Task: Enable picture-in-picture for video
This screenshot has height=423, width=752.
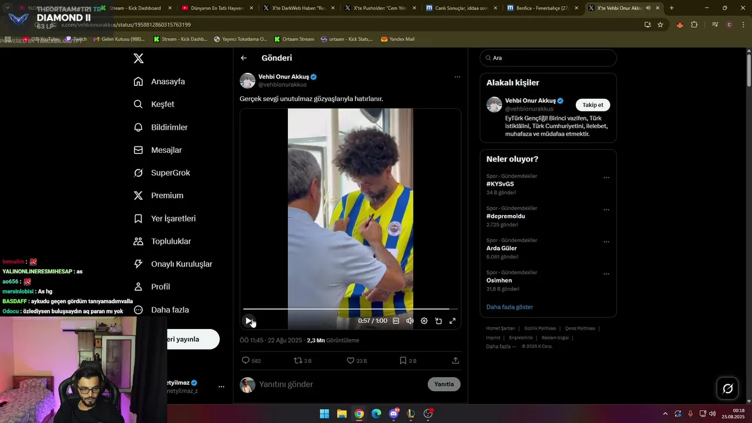Action: (x=438, y=321)
